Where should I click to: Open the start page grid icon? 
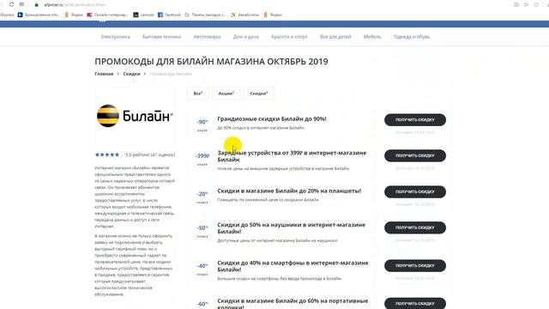click(21, 4)
